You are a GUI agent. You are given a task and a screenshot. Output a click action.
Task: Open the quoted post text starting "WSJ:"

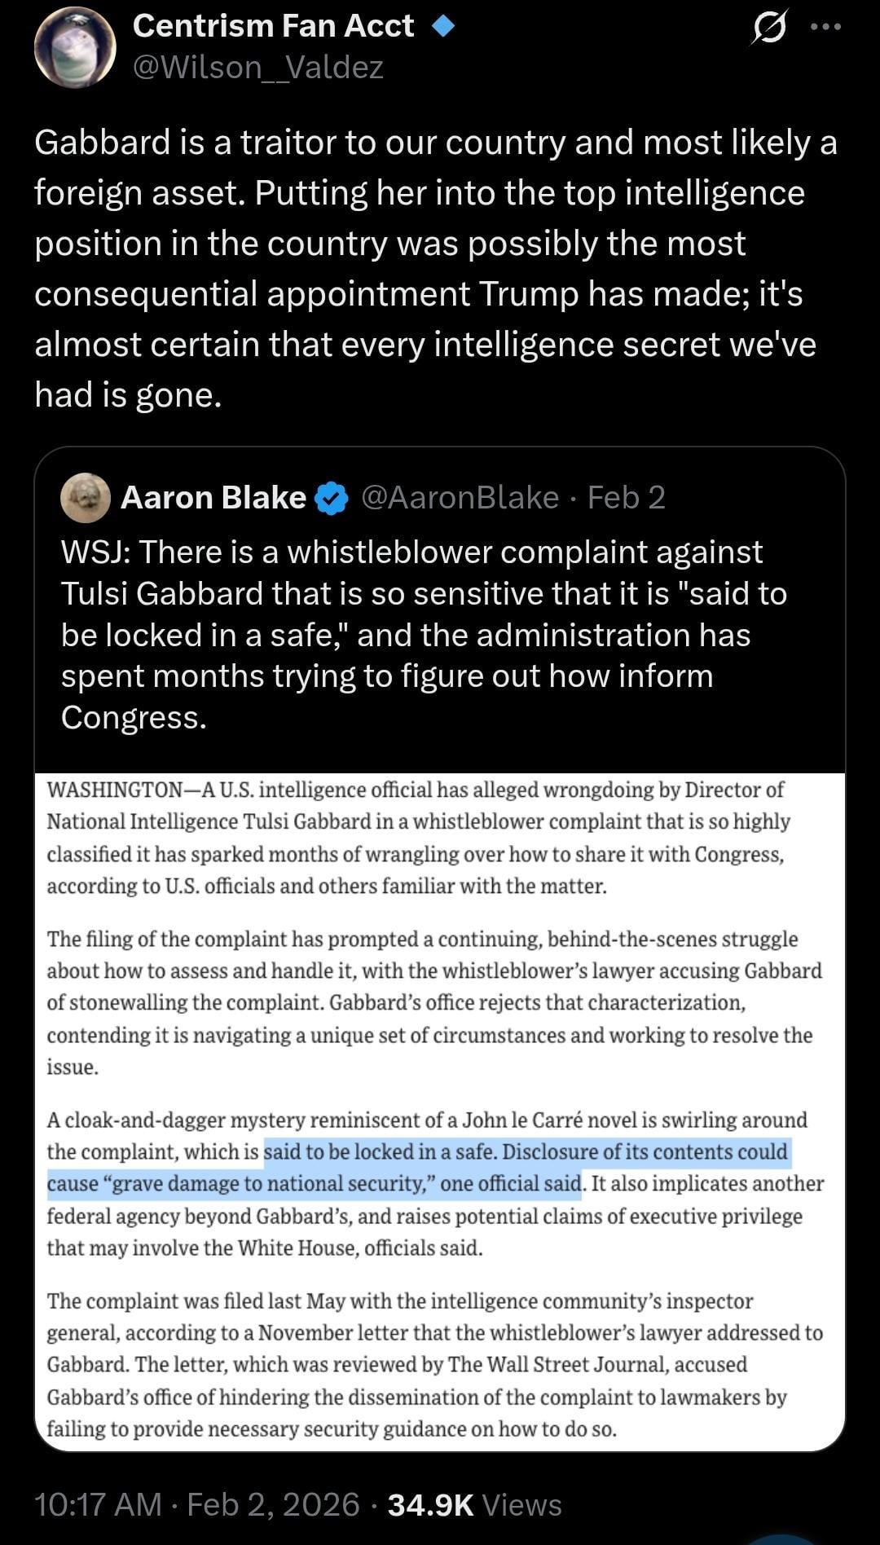(424, 634)
